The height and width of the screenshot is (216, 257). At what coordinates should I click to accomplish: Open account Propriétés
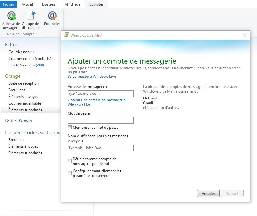52,18
